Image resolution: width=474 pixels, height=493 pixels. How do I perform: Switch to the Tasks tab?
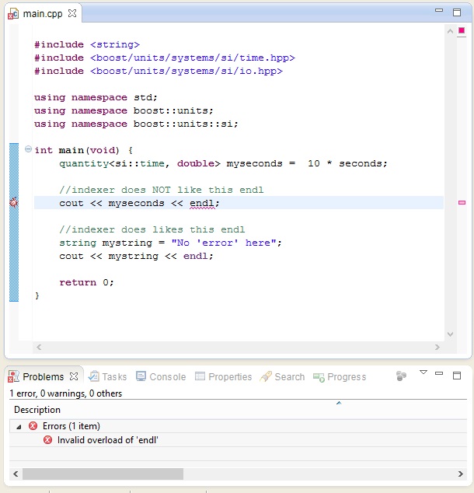(108, 376)
